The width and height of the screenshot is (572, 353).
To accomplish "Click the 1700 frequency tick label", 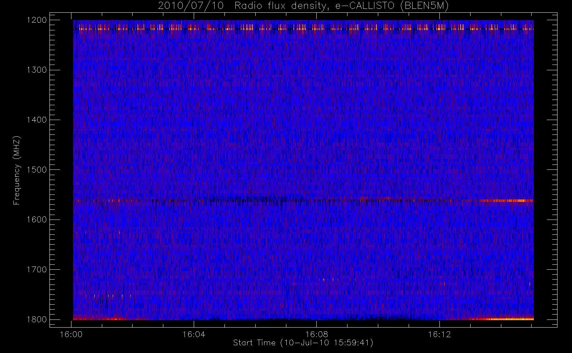I will coord(37,269).
